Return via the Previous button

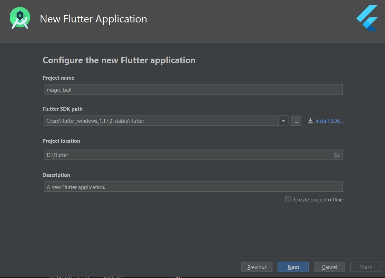[257, 267]
